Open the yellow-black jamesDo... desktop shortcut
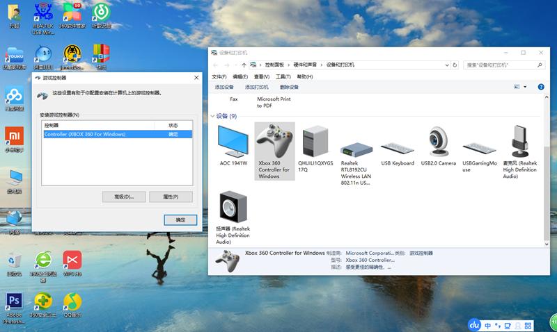The image size is (557, 332). [72, 58]
